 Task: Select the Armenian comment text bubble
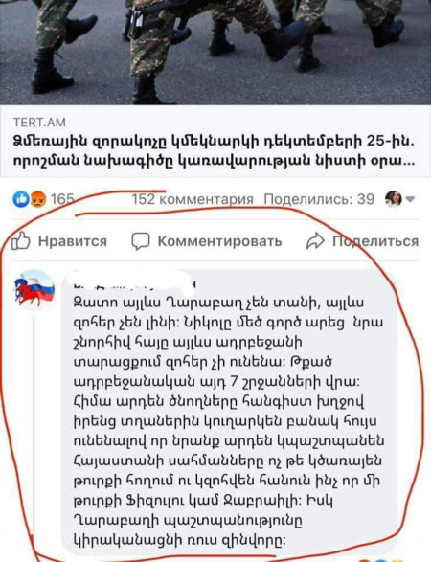click(x=230, y=413)
